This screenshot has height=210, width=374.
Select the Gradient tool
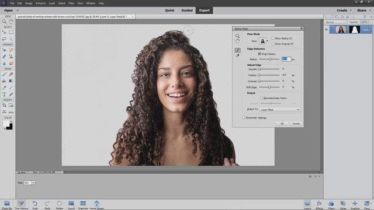[x=11, y=81]
